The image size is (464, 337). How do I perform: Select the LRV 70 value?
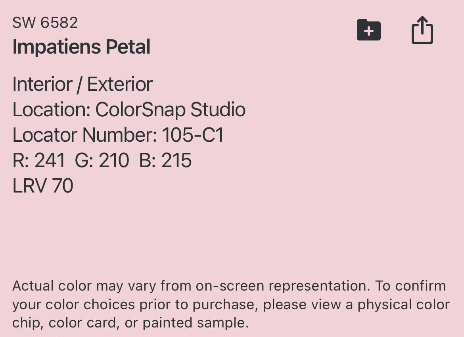tap(43, 186)
